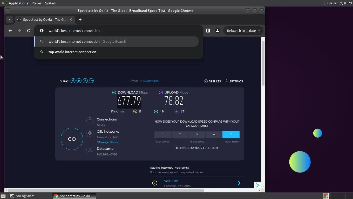Select 'world's best internet connection' Google Search suggestion
Screen dimensions: 353x199
pos(117,41)
